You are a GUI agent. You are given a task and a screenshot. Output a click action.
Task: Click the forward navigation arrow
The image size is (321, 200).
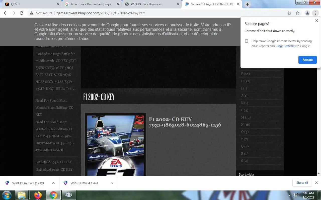click(x=14, y=13)
